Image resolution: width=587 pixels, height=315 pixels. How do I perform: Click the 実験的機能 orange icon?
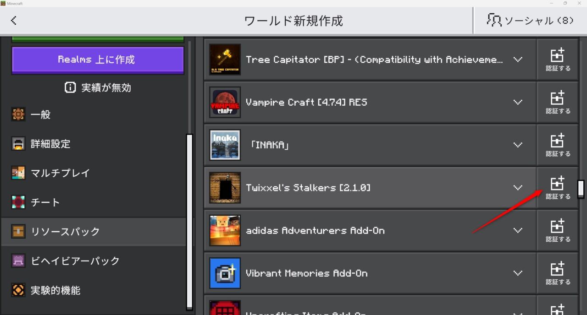tap(18, 290)
